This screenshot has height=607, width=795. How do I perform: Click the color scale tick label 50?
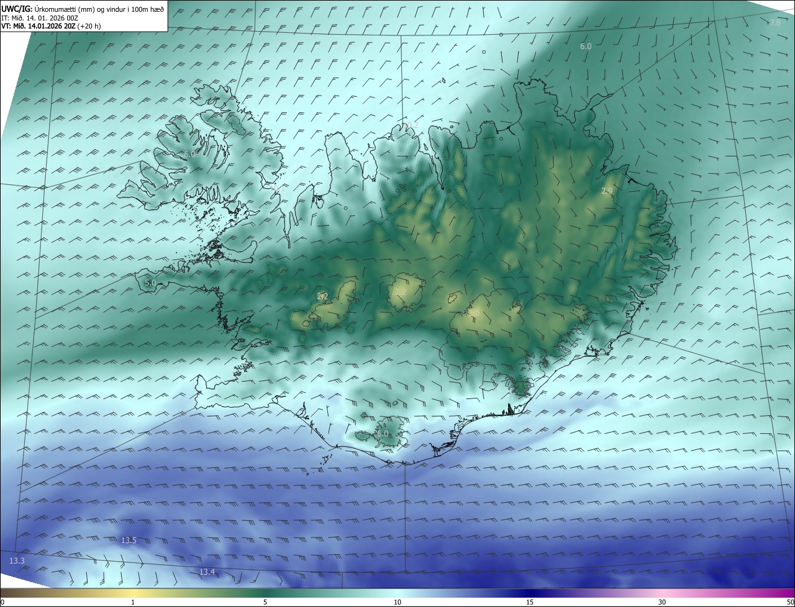tap(790, 603)
